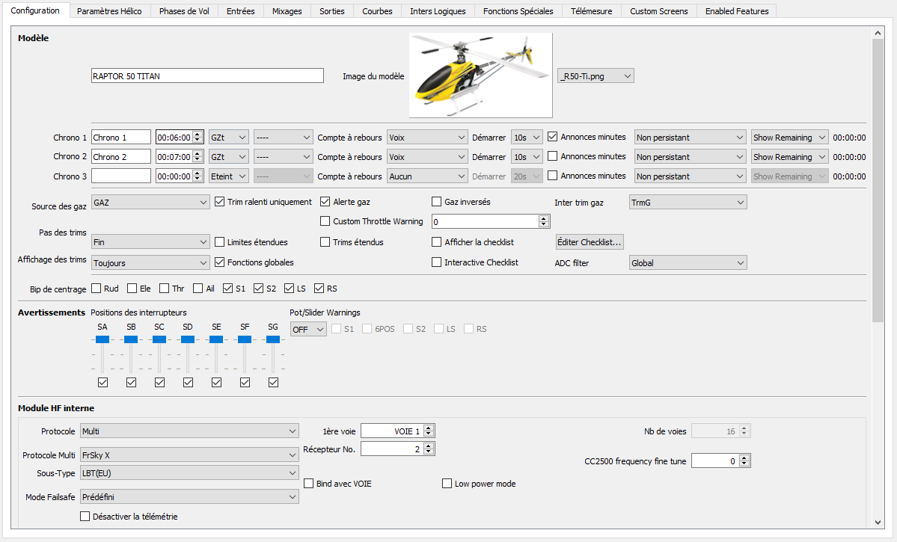Switch to the Mixages tab
The image size is (897, 542).
pyautogui.click(x=287, y=11)
